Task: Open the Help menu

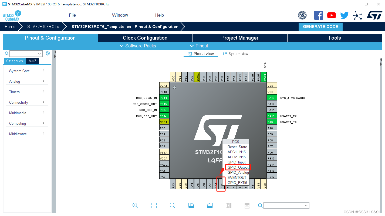Action: (x=160, y=15)
